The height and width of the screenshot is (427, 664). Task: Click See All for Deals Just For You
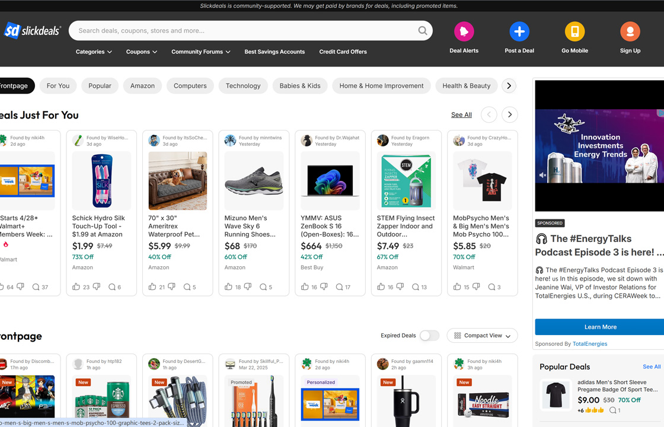point(461,115)
